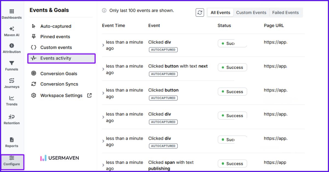The width and height of the screenshot is (329, 172).
Task: Go to Attribution in the sidebar
Action: click(12, 46)
